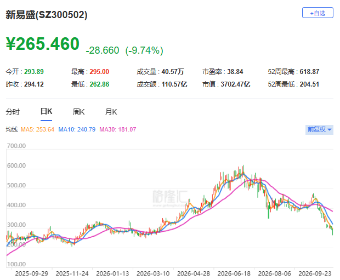Switch to the 月K monthly tab

111,112
